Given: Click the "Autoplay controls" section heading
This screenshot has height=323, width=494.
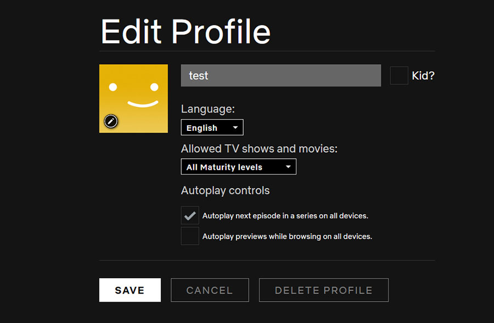Looking at the screenshot, I should click(225, 191).
